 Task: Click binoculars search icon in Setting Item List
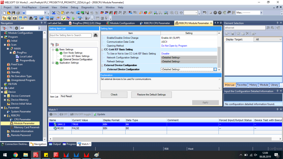(96, 35)
